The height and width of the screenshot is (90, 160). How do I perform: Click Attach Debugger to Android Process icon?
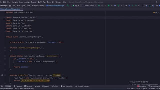point(118,5)
